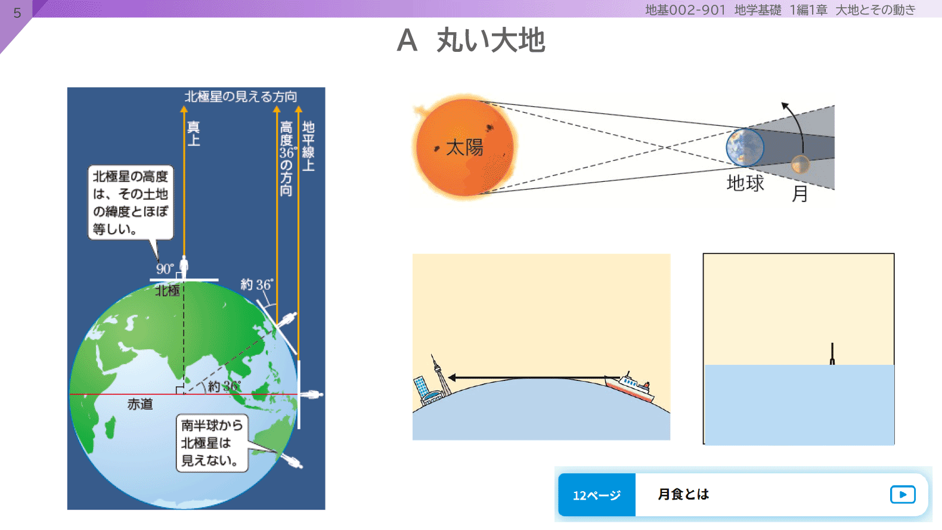Click the 赤道 label on the globe
Image resolution: width=942 pixels, height=530 pixels.
coord(140,404)
